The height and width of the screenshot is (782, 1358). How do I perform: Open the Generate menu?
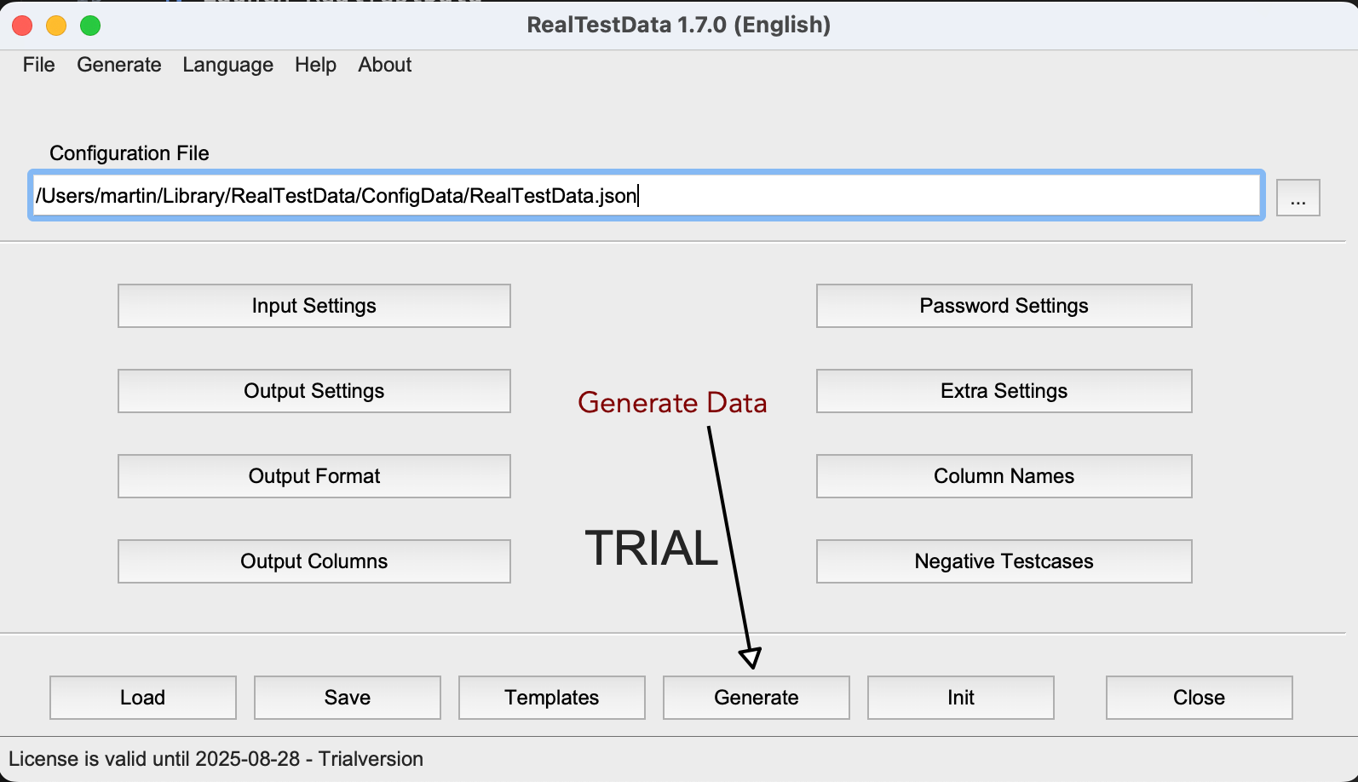(119, 65)
